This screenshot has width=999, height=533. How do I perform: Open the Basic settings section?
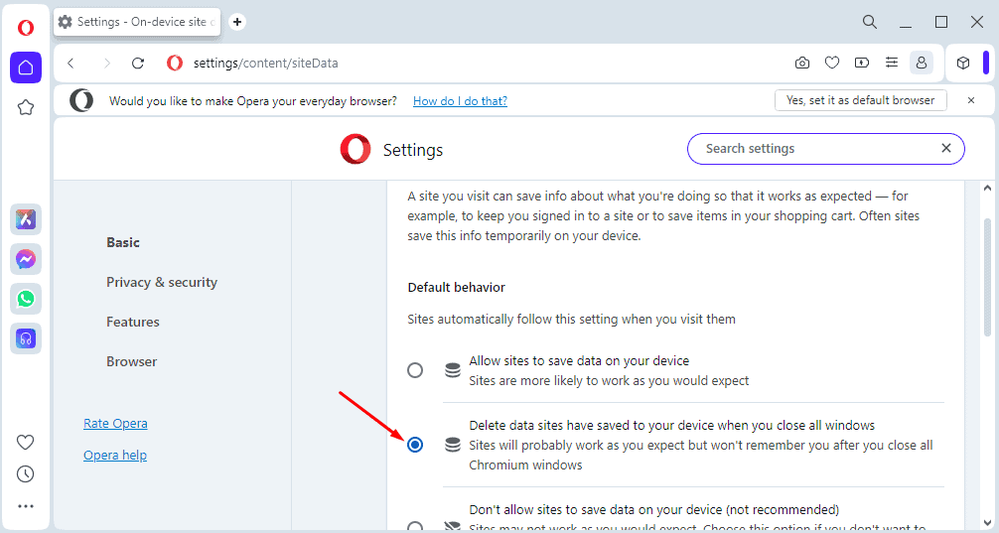click(123, 242)
